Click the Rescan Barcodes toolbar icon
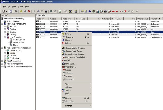The image size is (163, 110). coord(86,11)
